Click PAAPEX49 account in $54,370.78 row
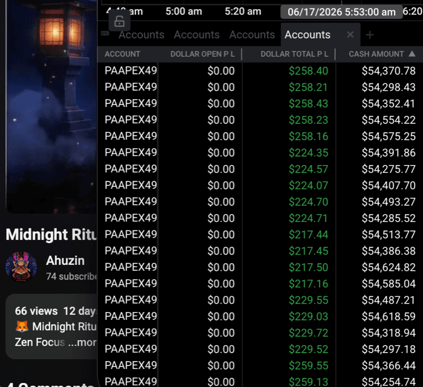The height and width of the screenshot is (387, 423). pos(131,71)
